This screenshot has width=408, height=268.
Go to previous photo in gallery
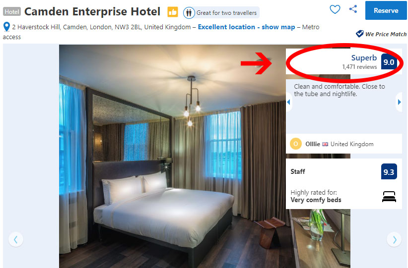pyautogui.click(x=16, y=239)
